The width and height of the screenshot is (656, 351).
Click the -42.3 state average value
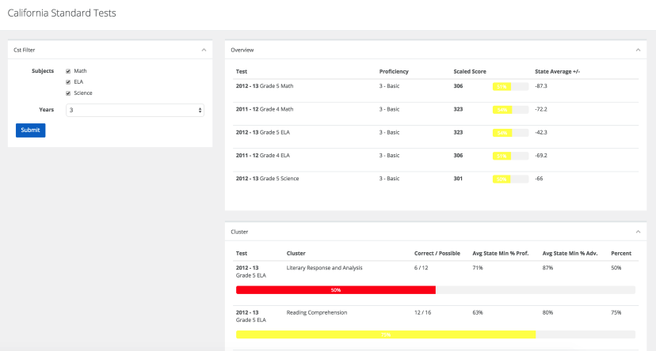point(541,132)
